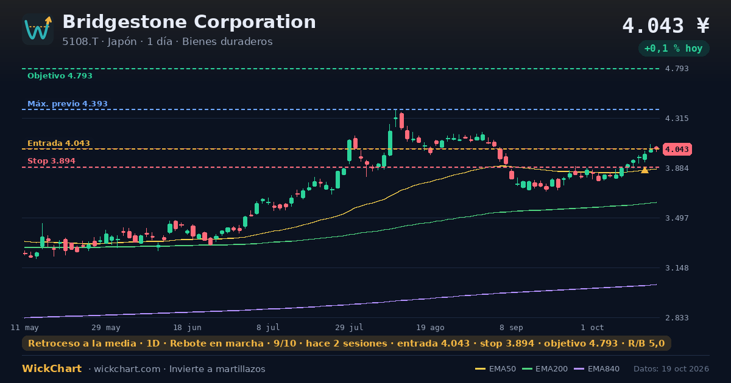Click the 'Objetivo 4.793' line label

(60, 76)
